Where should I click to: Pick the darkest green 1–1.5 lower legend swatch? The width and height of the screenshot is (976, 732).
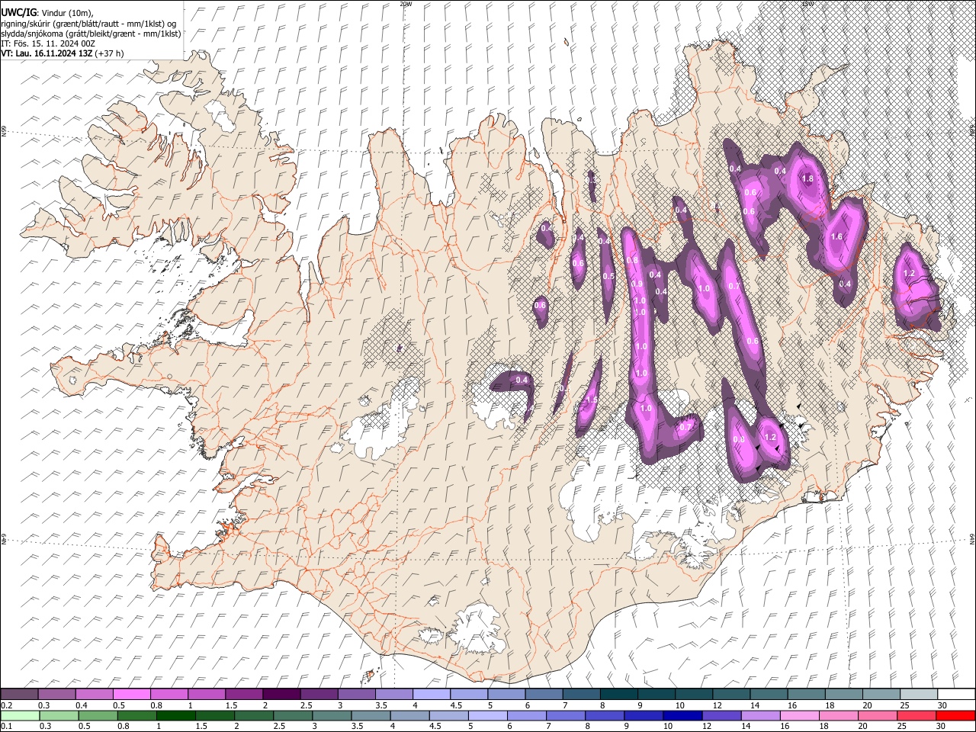(176, 715)
